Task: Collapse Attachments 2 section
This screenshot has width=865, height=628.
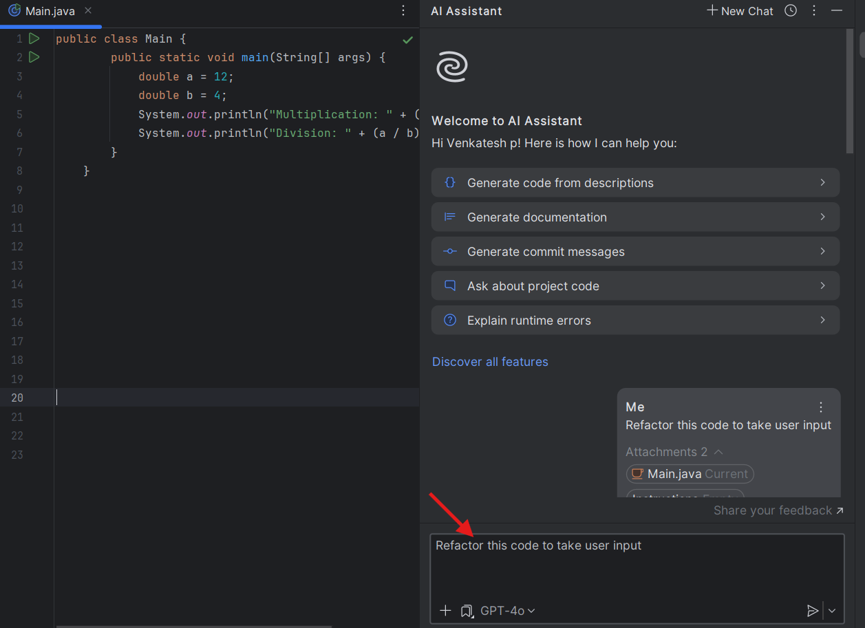Action: (674, 452)
